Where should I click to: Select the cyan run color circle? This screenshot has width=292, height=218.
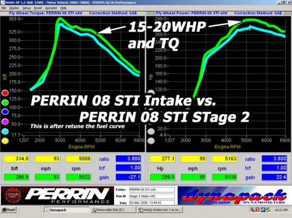coord(5,131)
